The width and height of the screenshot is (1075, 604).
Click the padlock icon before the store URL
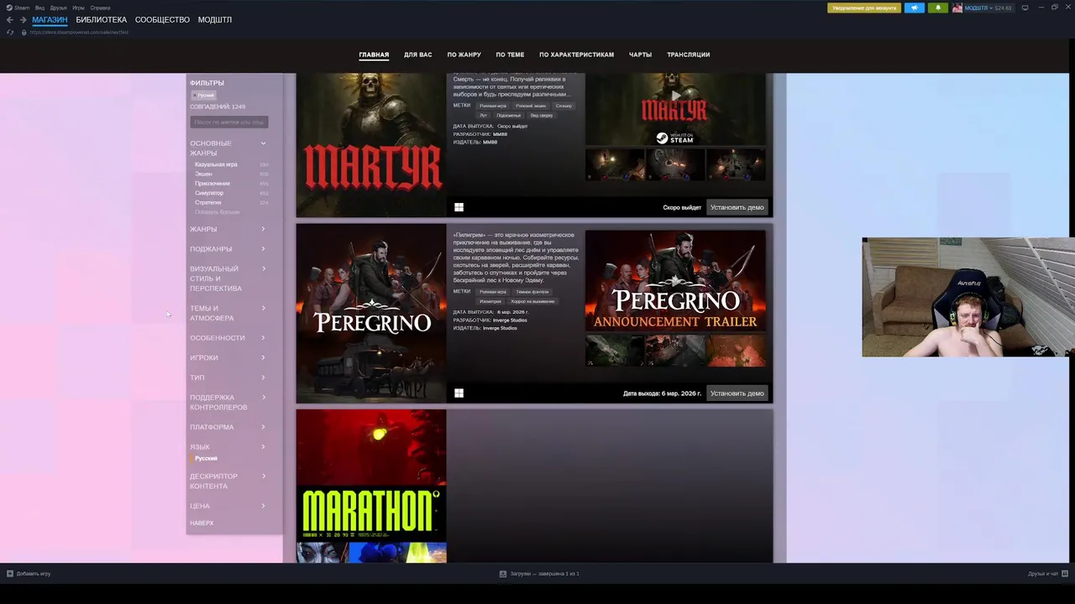coord(24,32)
